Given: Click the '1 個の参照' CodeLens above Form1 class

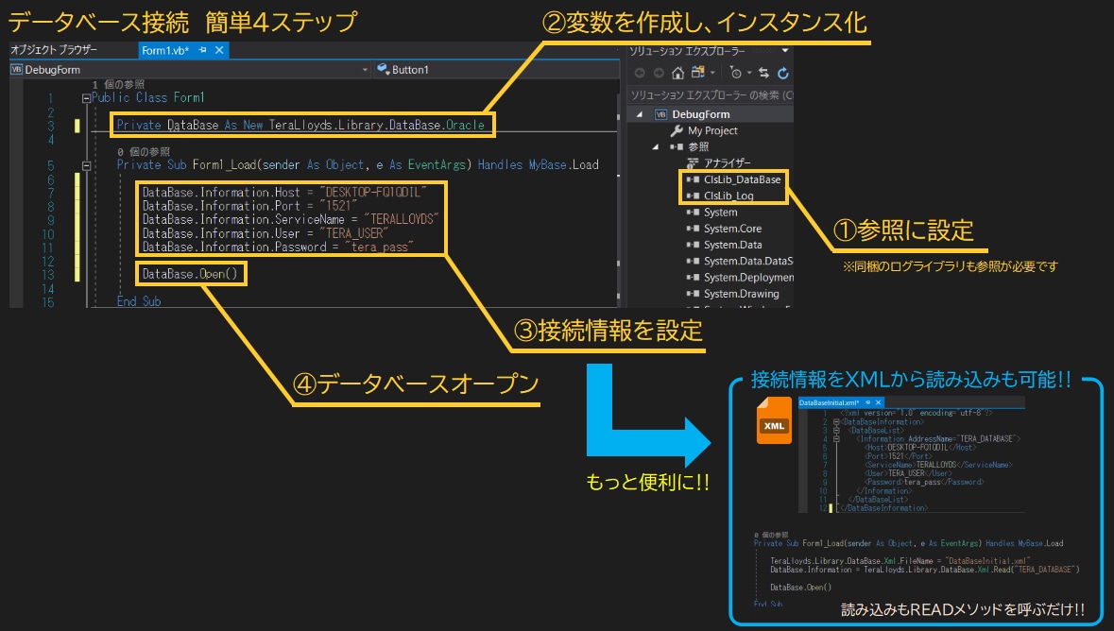Looking at the screenshot, I should [x=118, y=85].
